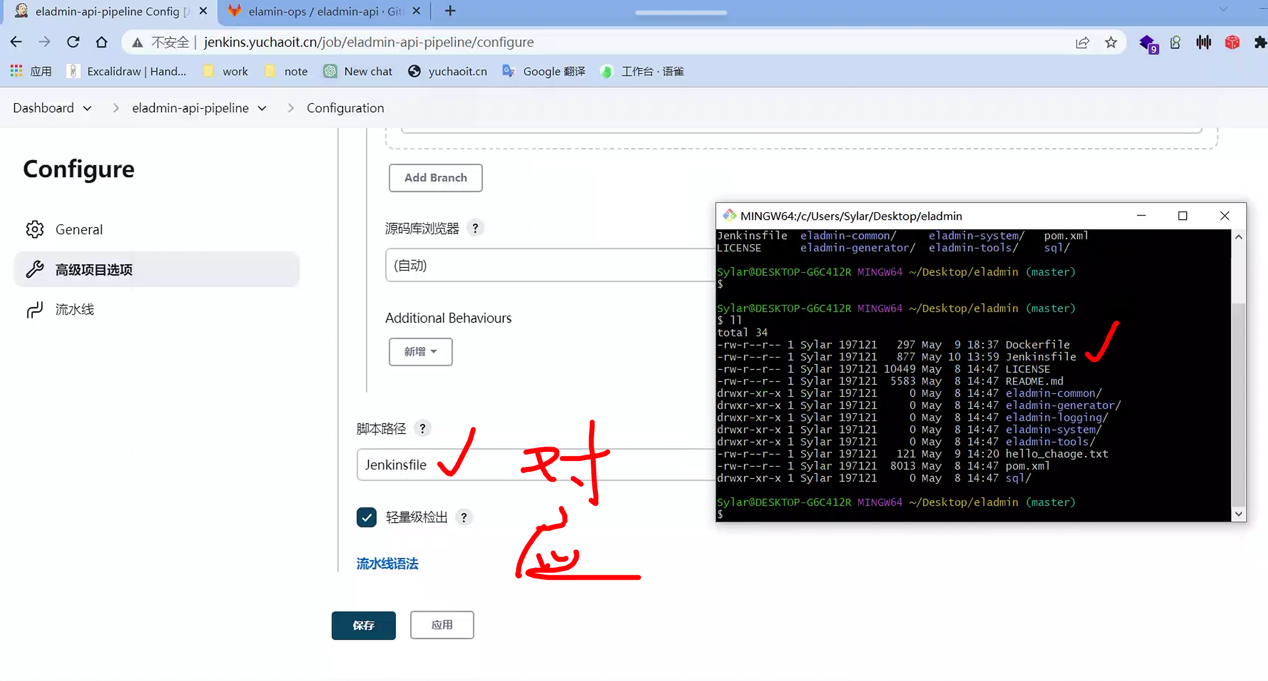The width and height of the screenshot is (1268, 681).
Task: Click the help icon next to 脚本路径
Action: [422, 428]
